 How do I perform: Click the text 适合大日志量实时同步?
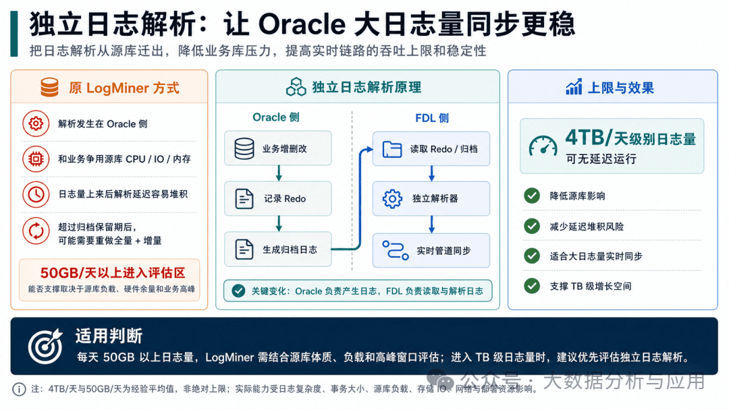(x=596, y=256)
